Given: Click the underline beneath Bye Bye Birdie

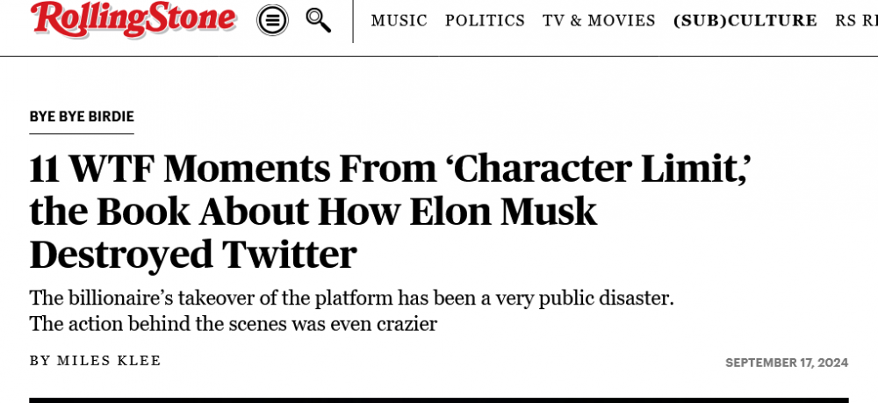Looking at the screenshot, I should pyautogui.click(x=82, y=133).
